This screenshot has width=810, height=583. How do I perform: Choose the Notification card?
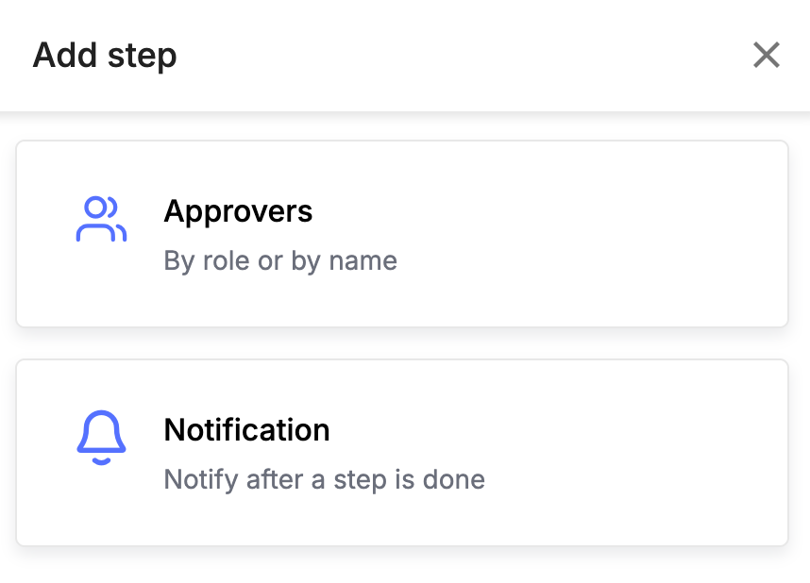402,453
